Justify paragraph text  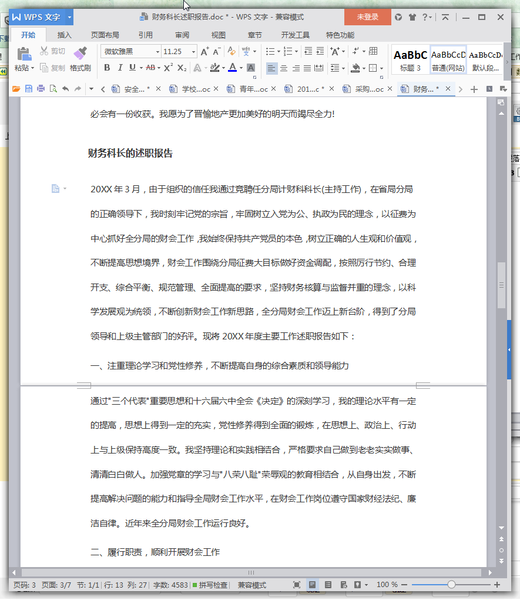(x=307, y=68)
